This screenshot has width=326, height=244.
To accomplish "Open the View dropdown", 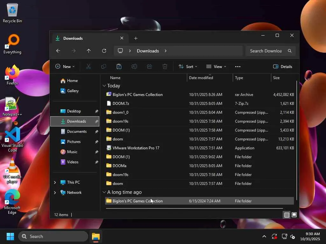I will pyautogui.click(x=216, y=67).
